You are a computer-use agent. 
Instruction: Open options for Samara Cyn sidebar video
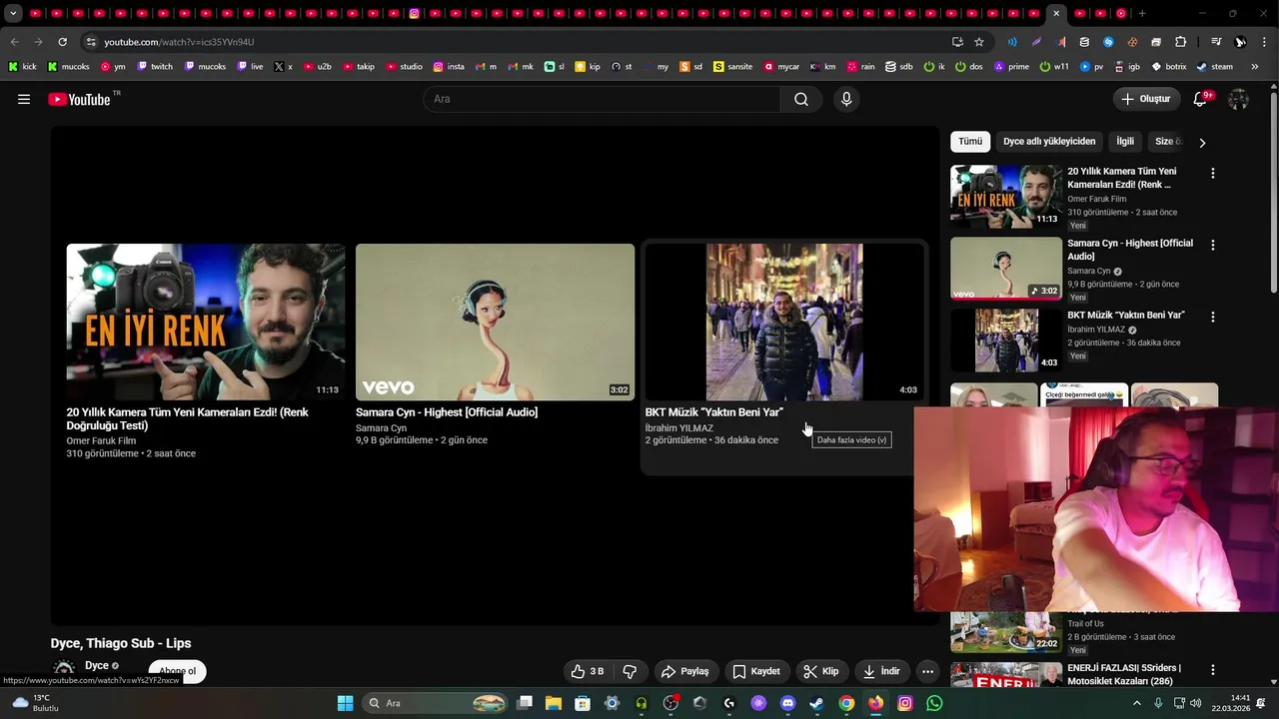point(1213,245)
